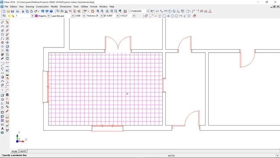
Task: Redo with the blue forward arrow
Action: pyautogui.click(x=47, y=11)
